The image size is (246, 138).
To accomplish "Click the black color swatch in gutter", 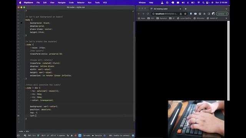I will coord(22,23).
